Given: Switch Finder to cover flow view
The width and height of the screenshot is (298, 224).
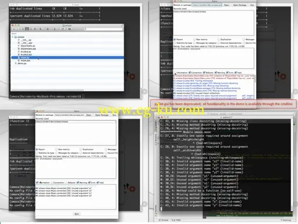Looking at the screenshot, I should point(35,29).
